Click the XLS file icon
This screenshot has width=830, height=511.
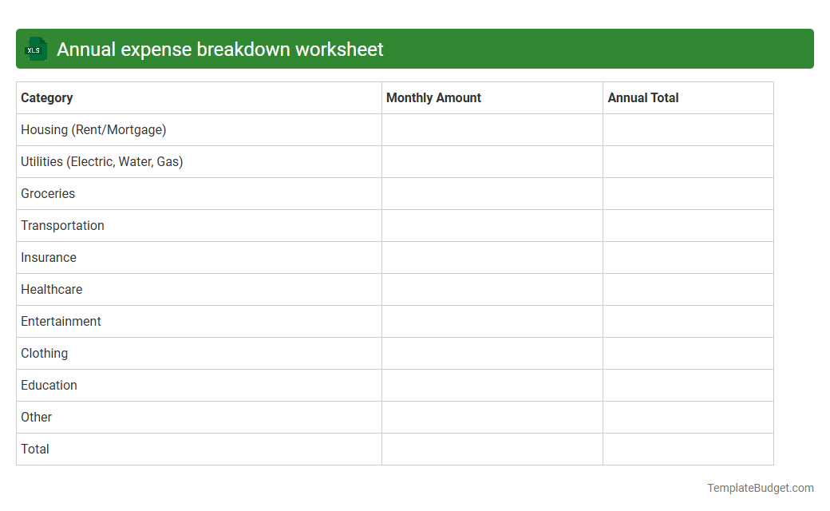[35, 49]
